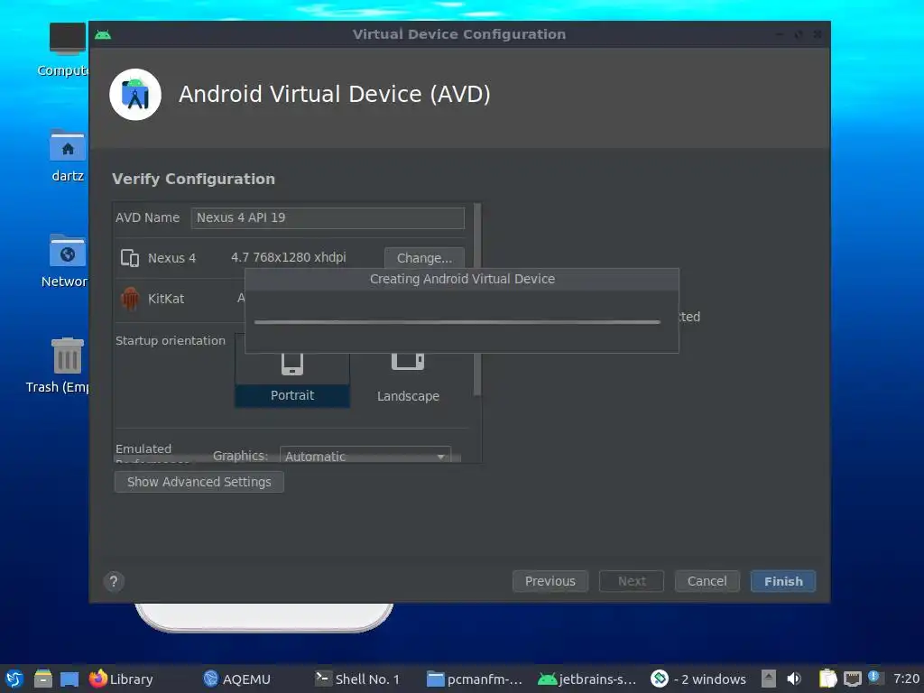
Task: Click the network connection tray icon
Action: pos(853,679)
